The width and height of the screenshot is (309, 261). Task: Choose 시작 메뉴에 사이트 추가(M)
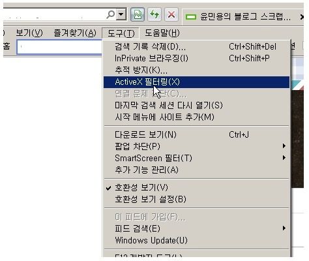196,117
